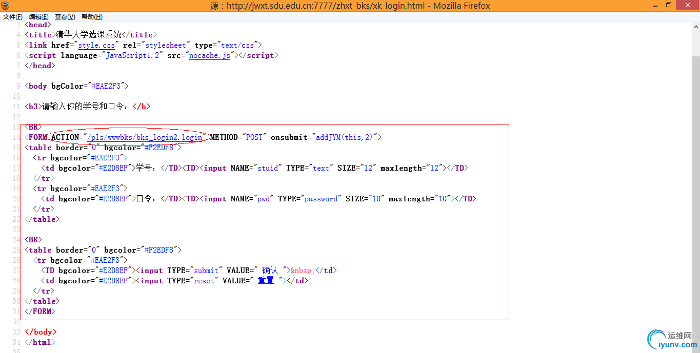Click the FORM tag name on line 14

(x=37, y=137)
